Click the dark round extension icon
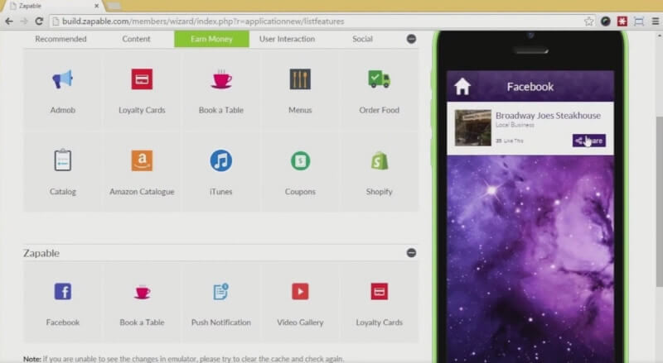The image size is (663, 363). 606,21
